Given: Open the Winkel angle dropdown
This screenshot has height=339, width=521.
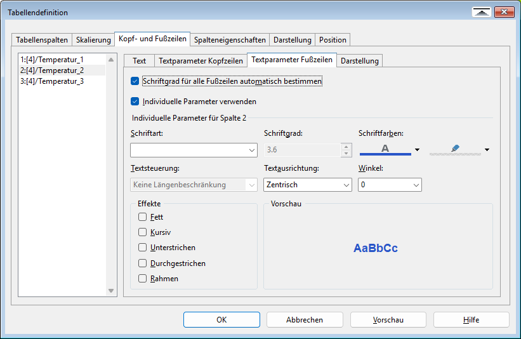Looking at the screenshot, I should (x=390, y=185).
